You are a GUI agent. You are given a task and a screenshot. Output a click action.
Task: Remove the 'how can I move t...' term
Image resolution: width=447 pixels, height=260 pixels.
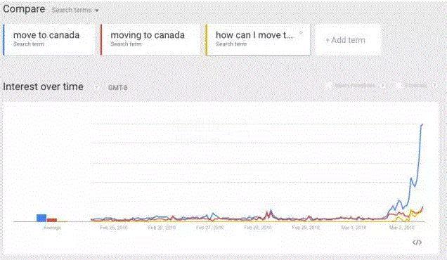coord(301,33)
